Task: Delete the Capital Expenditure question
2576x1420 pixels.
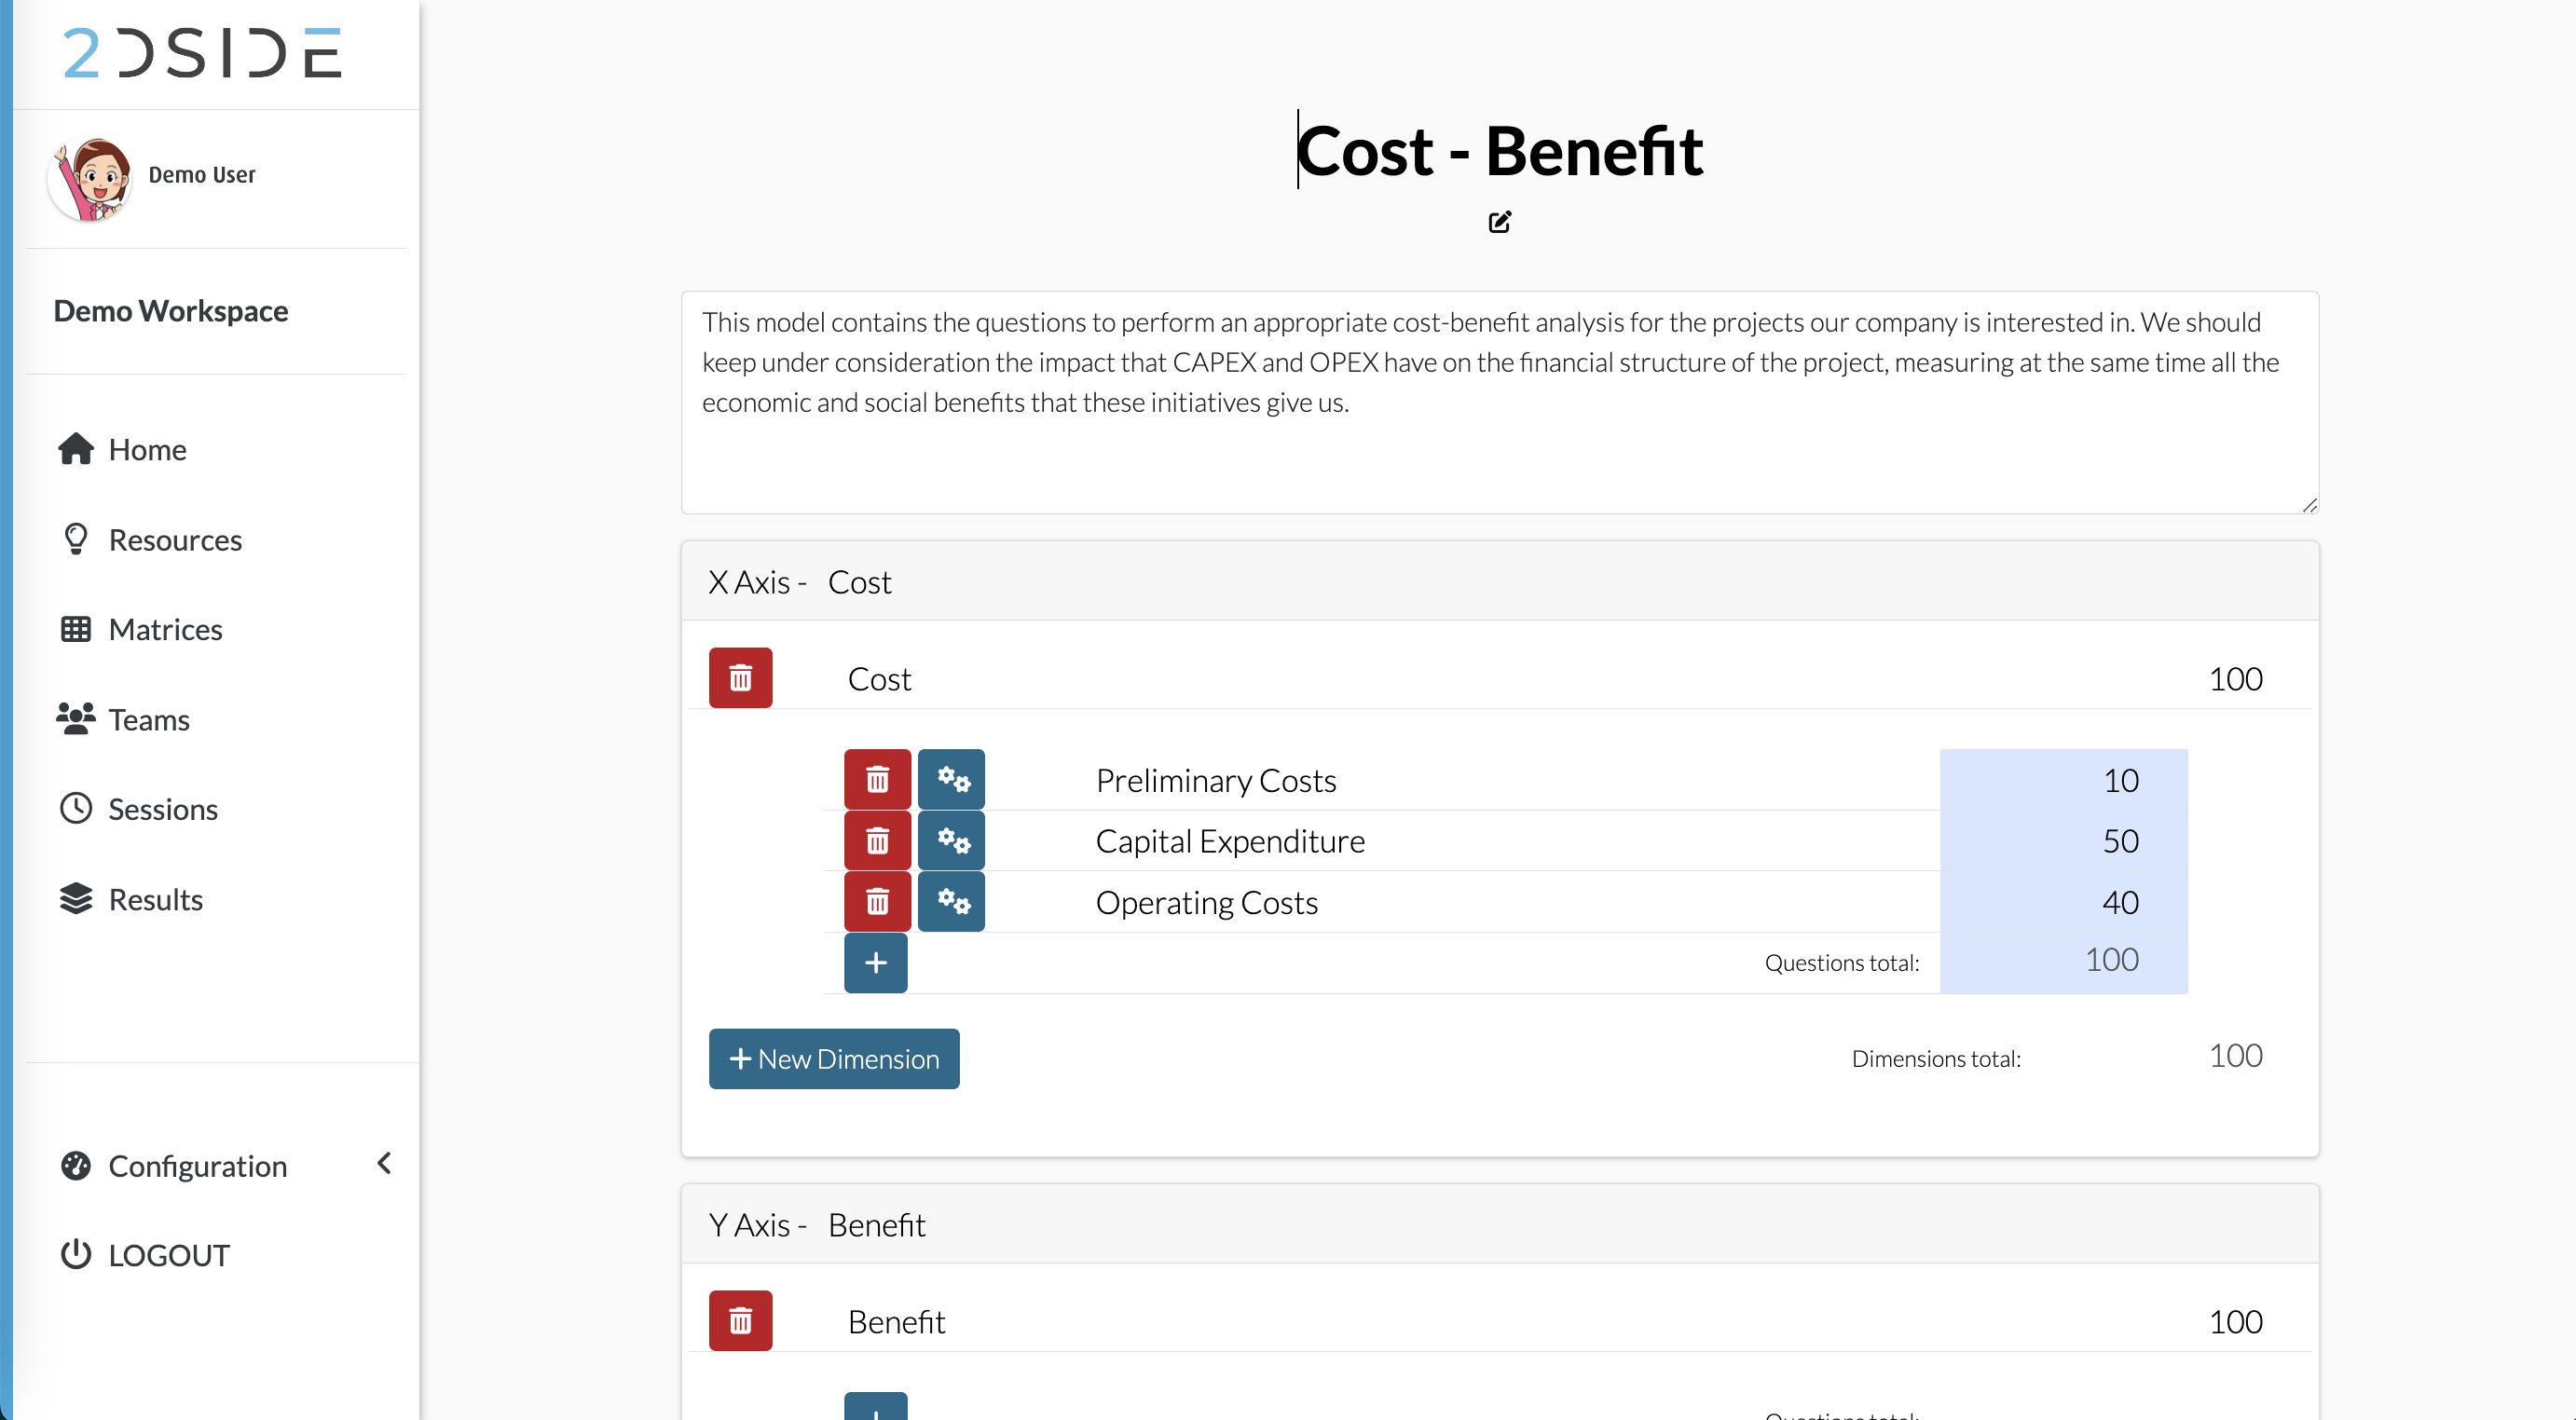Action: pos(877,841)
